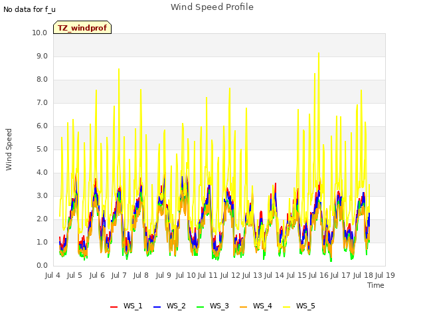Click the 6.0 y-axis tick label
The height and width of the screenshot is (319, 425).
[x=42, y=126]
